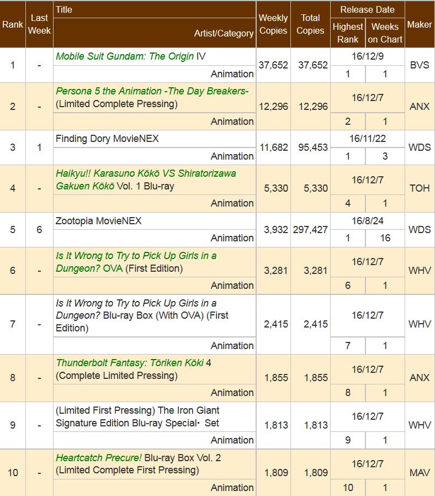Image resolution: width=435 pixels, height=496 pixels.
Task: Click The Iron Giant Signature Edition title
Action: [x=137, y=416]
